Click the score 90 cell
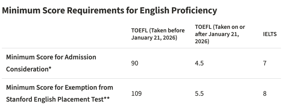This screenshot has width=284, height=110. 135,63
